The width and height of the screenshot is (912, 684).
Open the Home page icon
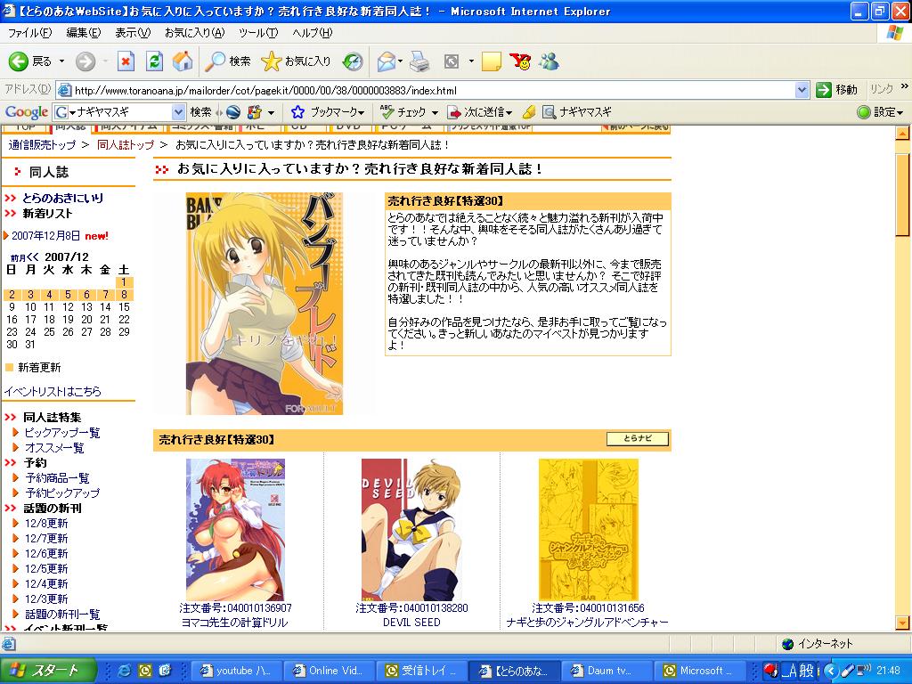pos(182,61)
